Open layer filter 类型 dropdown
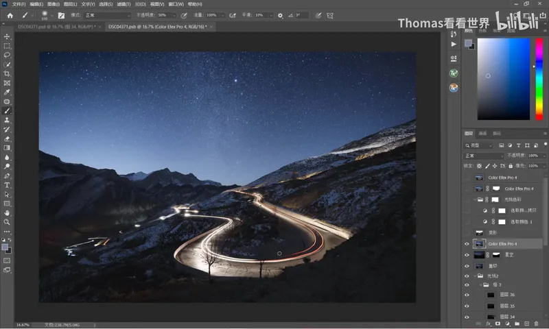Image resolution: width=549 pixels, height=329 pixels. click(x=478, y=145)
